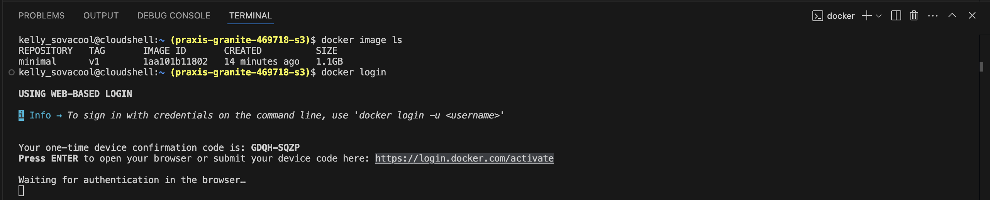Click the scrollbar overview marker in the terminal
Image resolution: width=990 pixels, height=200 pixels.
coord(981,67)
